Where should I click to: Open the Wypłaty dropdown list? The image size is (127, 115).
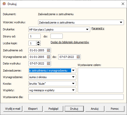click(73, 90)
